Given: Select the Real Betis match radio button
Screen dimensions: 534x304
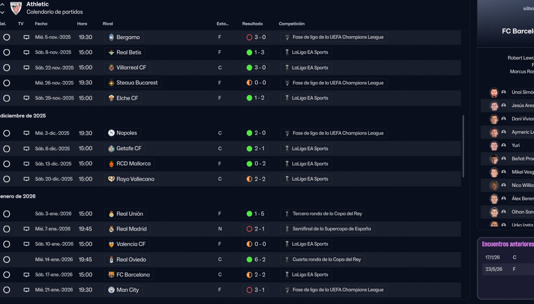Looking at the screenshot, I should pos(7,52).
